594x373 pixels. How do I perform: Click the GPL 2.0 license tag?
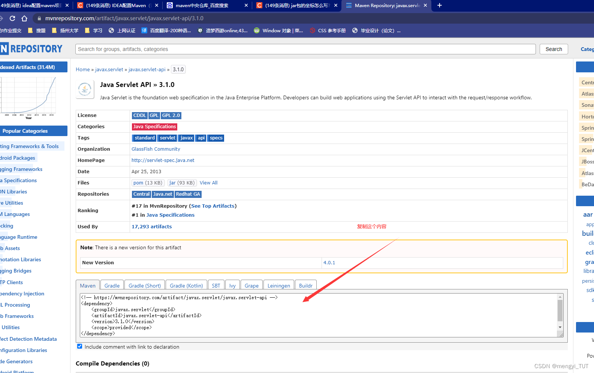(171, 115)
